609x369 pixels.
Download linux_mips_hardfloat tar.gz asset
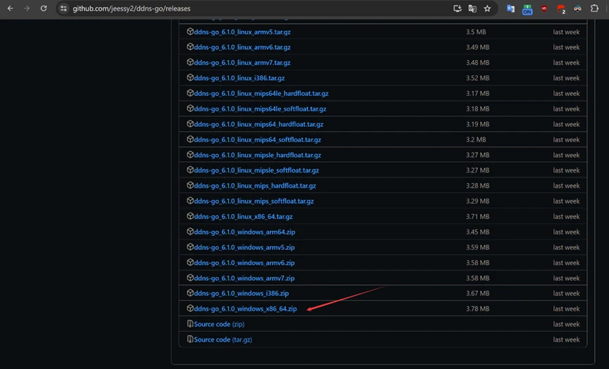pos(255,186)
